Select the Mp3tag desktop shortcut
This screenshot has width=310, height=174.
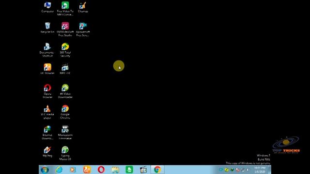coord(47,152)
